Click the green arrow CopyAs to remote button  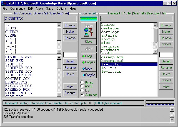pos(89,62)
